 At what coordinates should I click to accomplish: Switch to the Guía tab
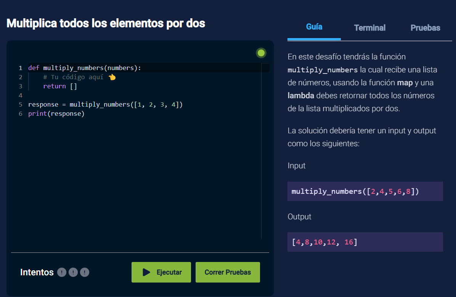[x=314, y=27]
